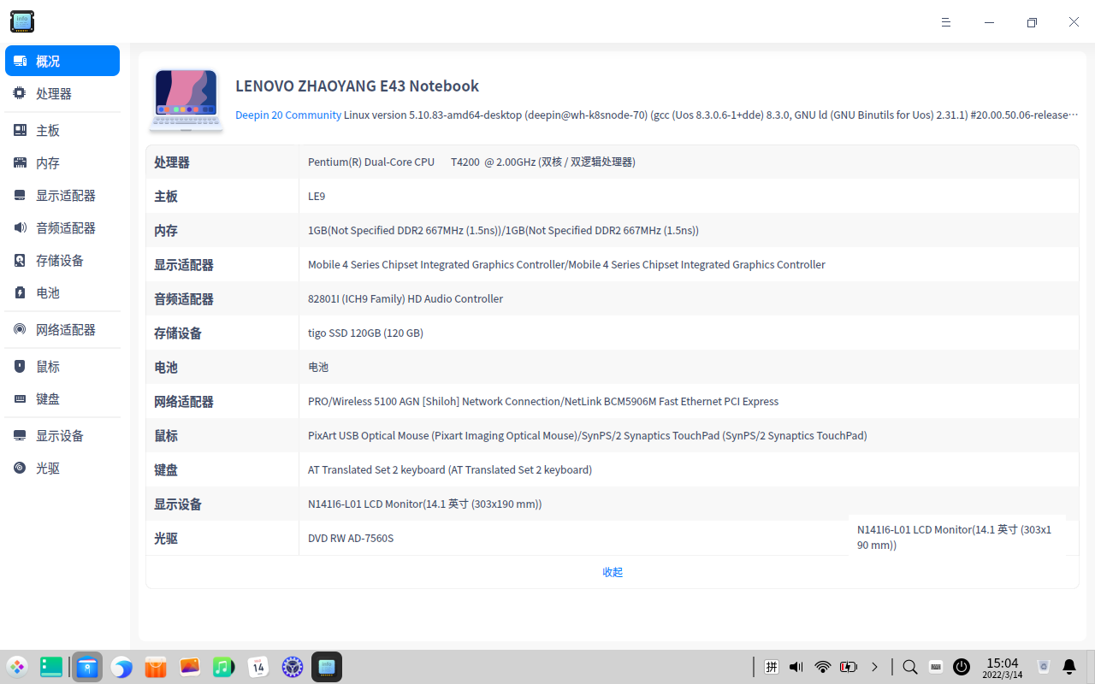The width and height of the screenshot is (1095, 684).
Task: Open the trash icon in the dock
Action: tap(1044, 667)
